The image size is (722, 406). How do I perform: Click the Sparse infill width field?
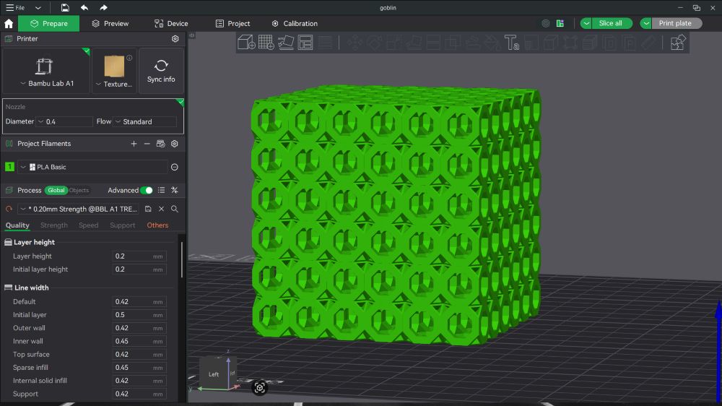coord(139,367)
